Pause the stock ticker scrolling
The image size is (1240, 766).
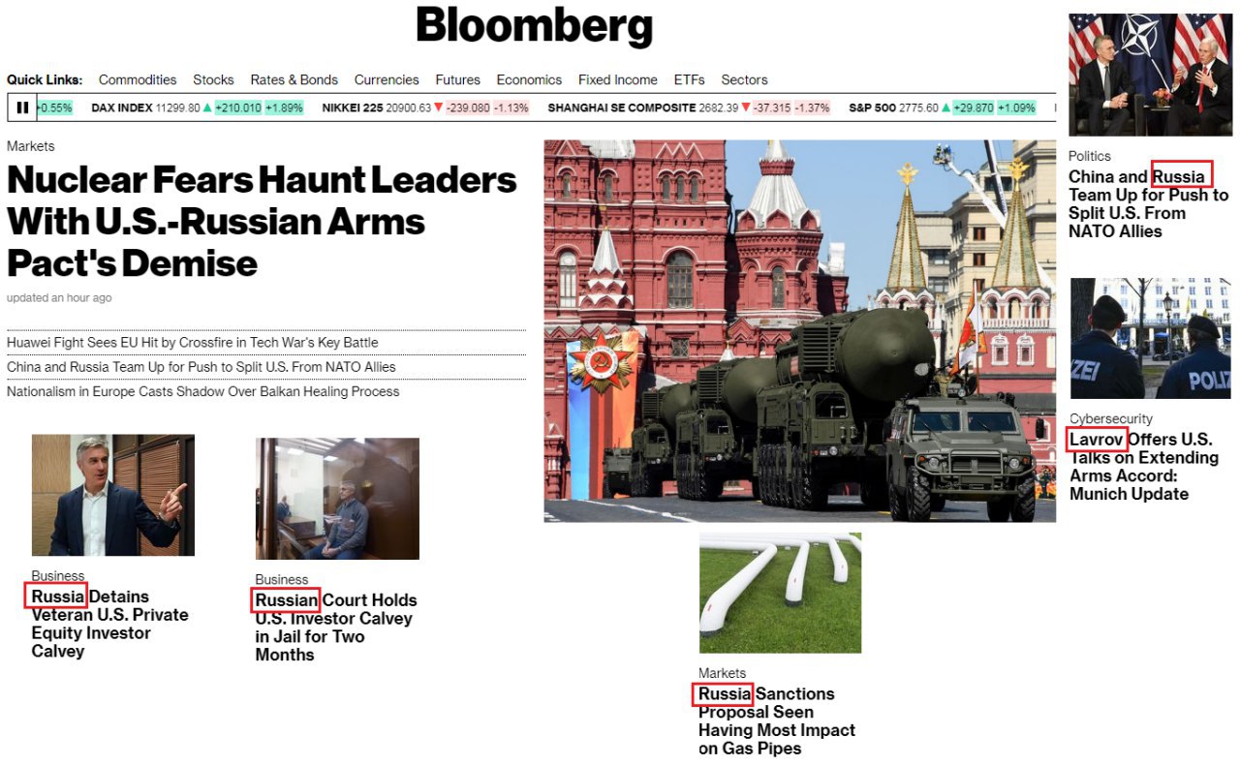click(x=22, y=107)
